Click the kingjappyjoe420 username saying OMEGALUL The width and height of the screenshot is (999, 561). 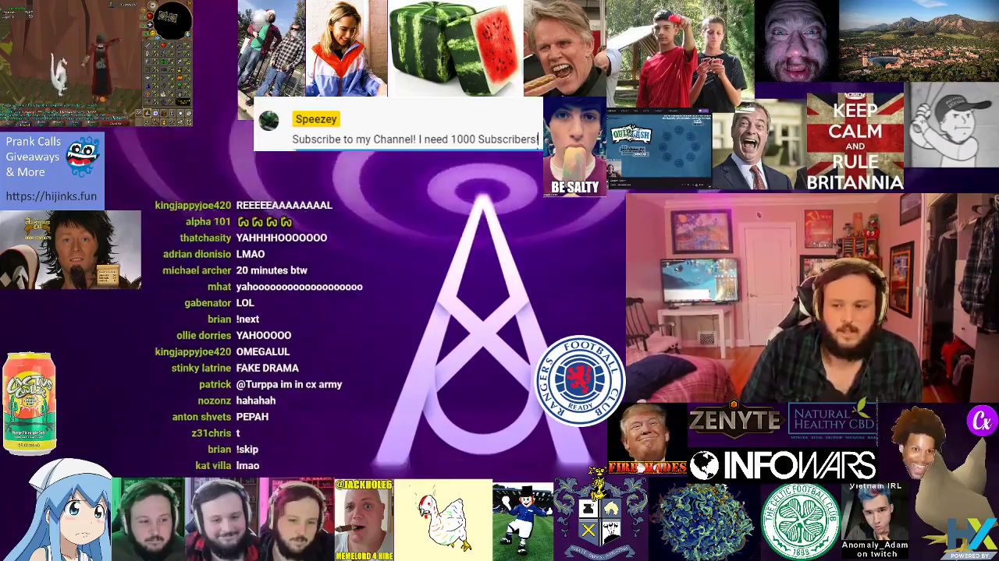click(x=193, y=351)
